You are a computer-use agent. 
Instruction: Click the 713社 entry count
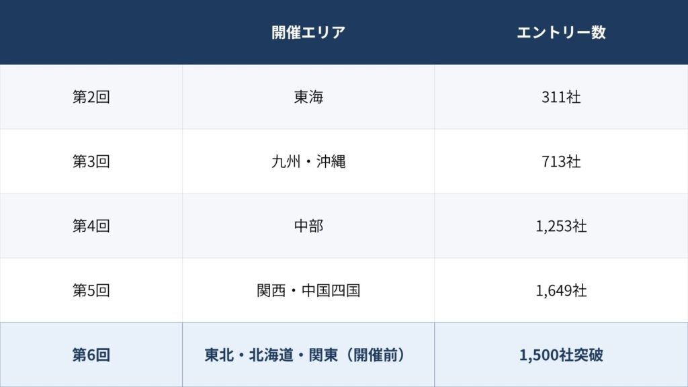(x=561, y=161)
